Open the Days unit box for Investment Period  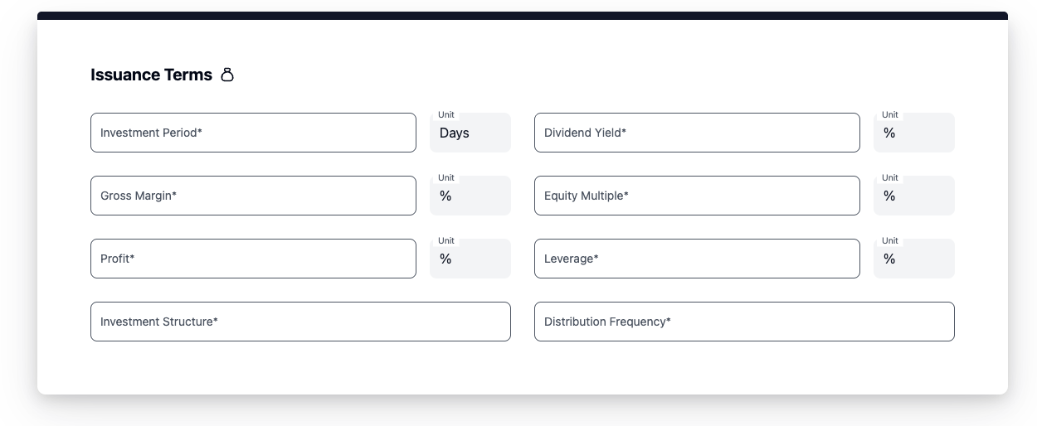[x=470, y=133]
